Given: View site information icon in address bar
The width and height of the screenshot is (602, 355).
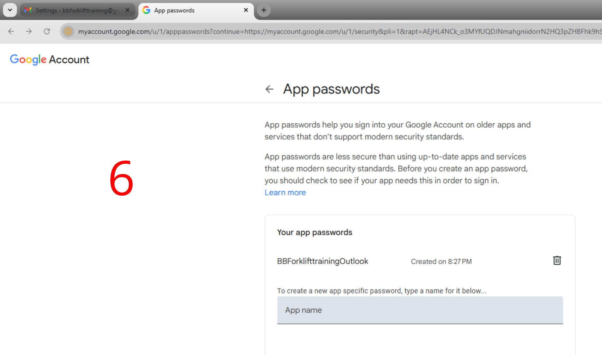Looking at the screenshot, I should tap(68, 31).
